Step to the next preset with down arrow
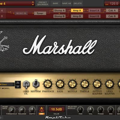120x120 pixels. pyautogui.click(x=33, y=4)
